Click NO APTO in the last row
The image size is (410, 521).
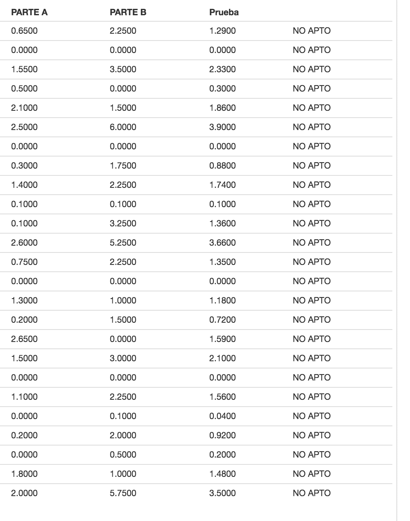point(312,493)
